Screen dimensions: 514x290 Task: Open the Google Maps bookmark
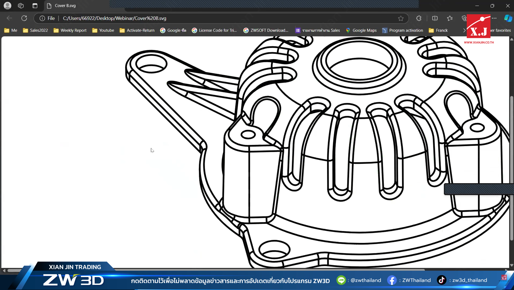click(361, 30)
